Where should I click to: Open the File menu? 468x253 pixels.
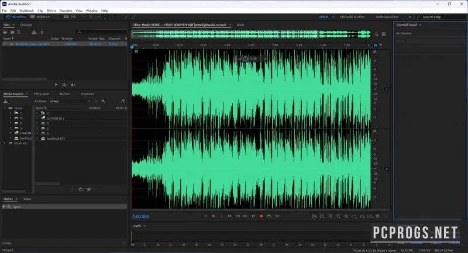click(x=5, y=11)
